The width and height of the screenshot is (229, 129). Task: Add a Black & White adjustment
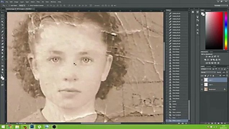[x=211, y=60]
